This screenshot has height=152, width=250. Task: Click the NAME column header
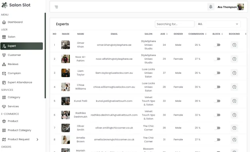point(81,34)
